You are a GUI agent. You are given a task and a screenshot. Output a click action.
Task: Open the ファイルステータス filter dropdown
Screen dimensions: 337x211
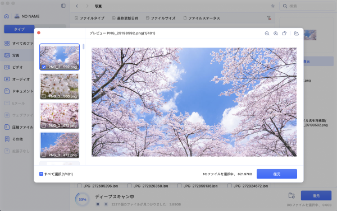point(202,18)
